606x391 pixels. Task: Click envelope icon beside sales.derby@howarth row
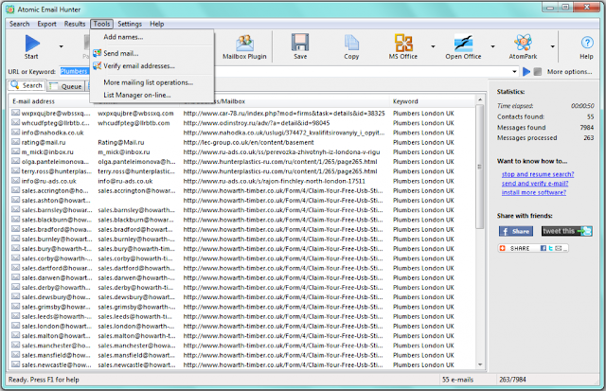click(15, 287)
